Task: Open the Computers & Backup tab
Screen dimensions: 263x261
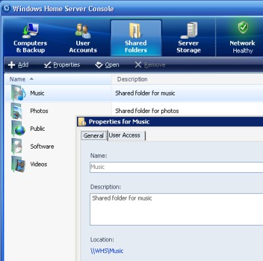Action: (30, 37)
